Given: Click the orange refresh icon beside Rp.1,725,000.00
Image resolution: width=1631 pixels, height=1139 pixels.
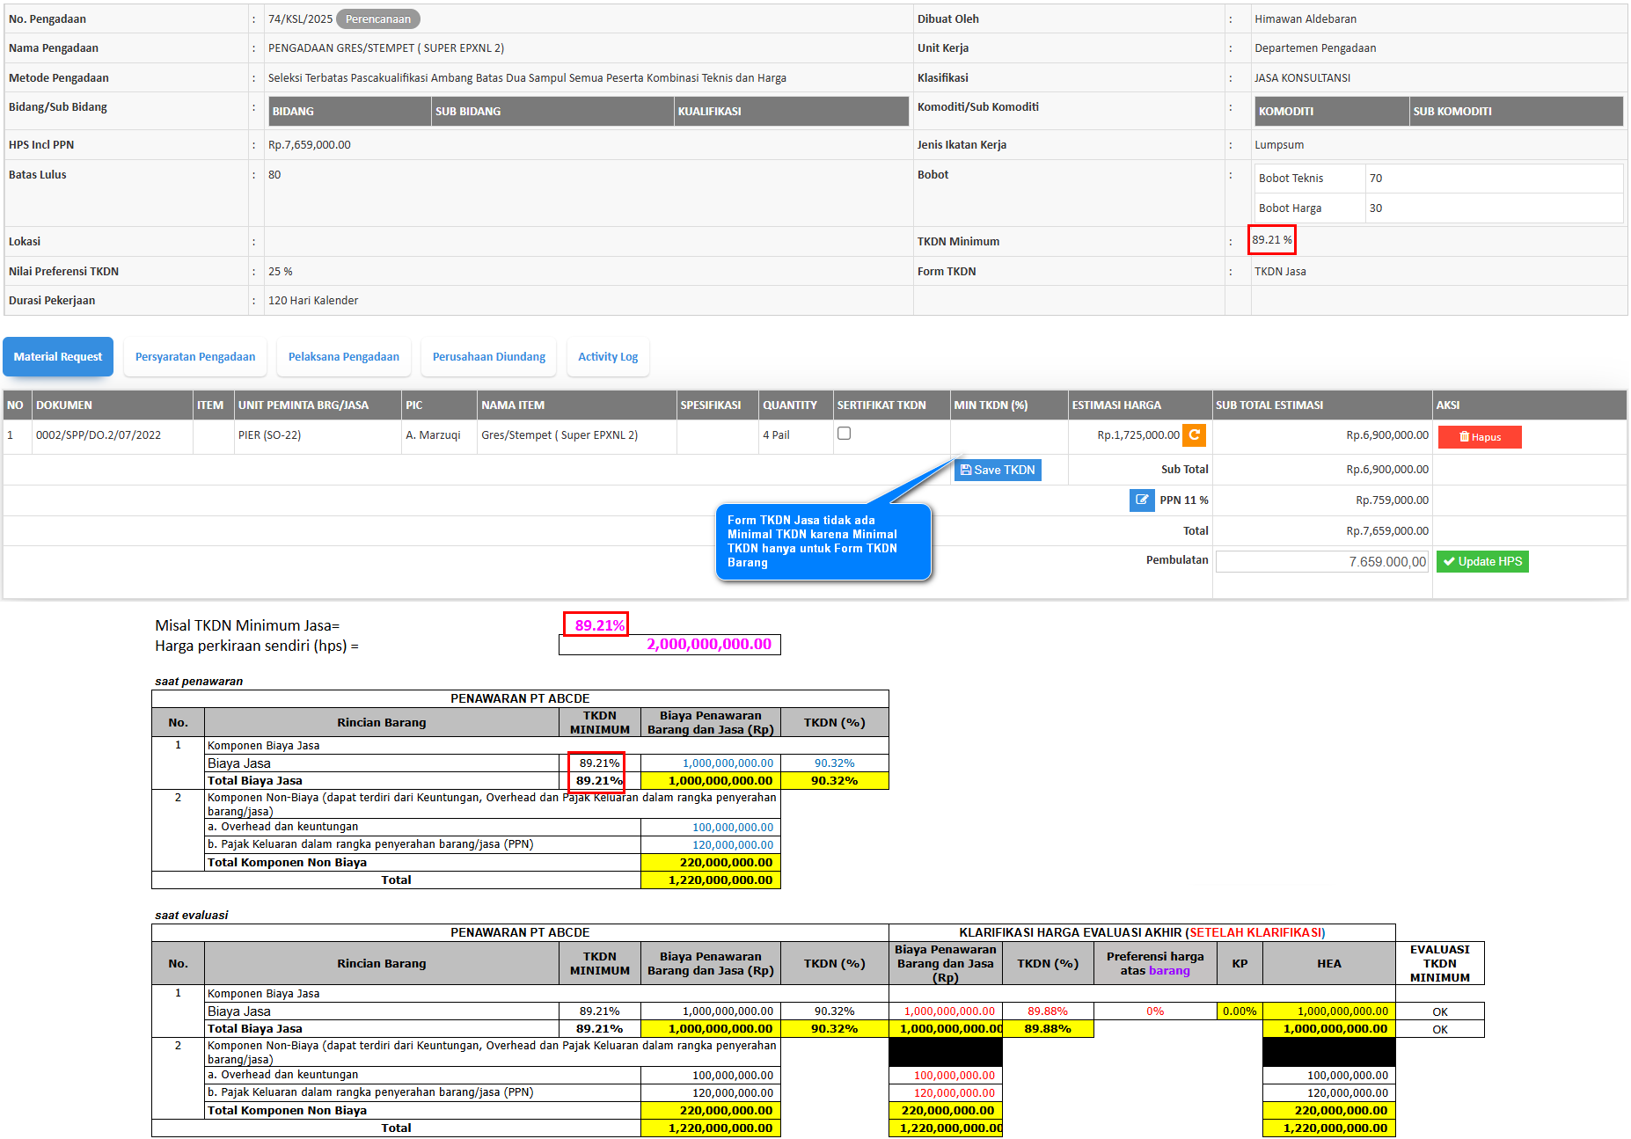Looking at the screenshot, I should tap(1194, 435).
